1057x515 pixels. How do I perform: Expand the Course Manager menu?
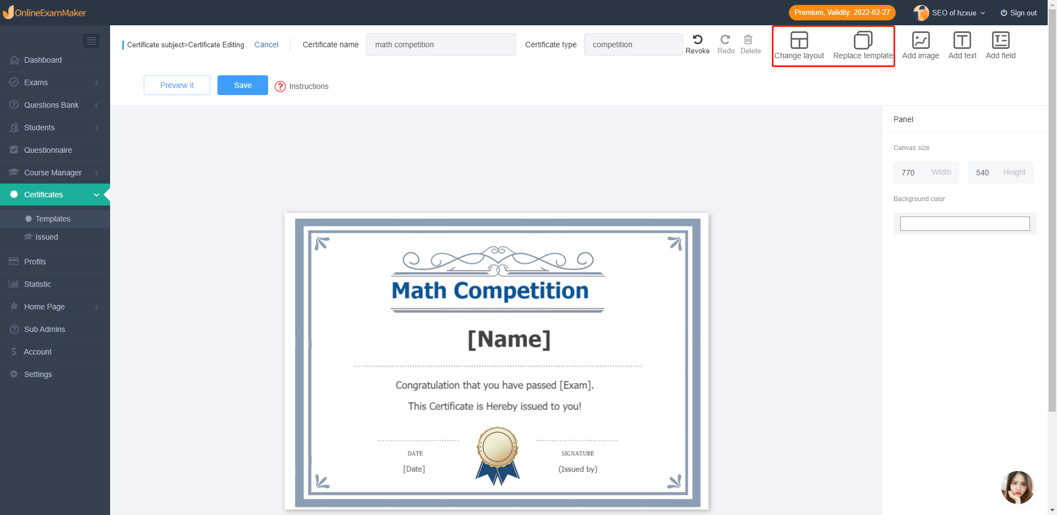click(55, 173)
